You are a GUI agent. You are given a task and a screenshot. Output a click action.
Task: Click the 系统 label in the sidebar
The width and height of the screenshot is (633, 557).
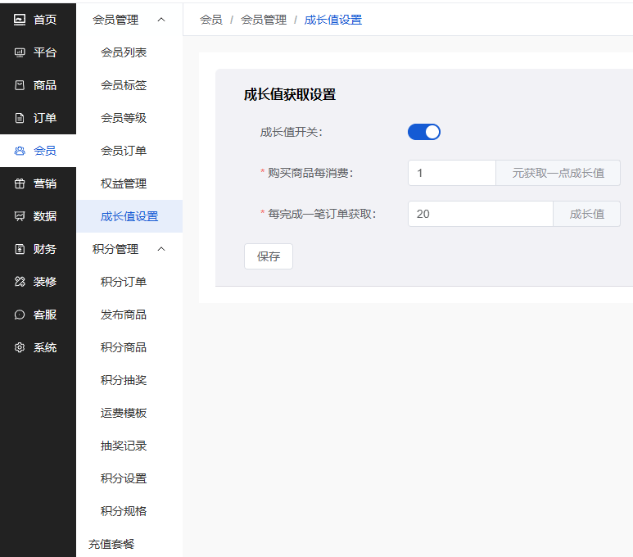45,347
